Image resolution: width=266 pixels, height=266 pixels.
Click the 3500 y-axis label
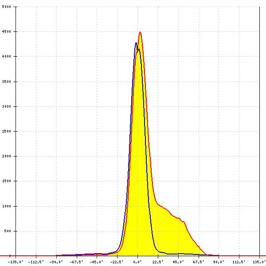point(7,82)
